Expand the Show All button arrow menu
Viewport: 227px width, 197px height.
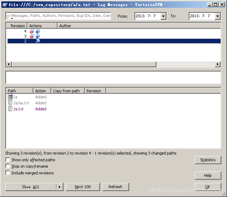coord(60,187)
